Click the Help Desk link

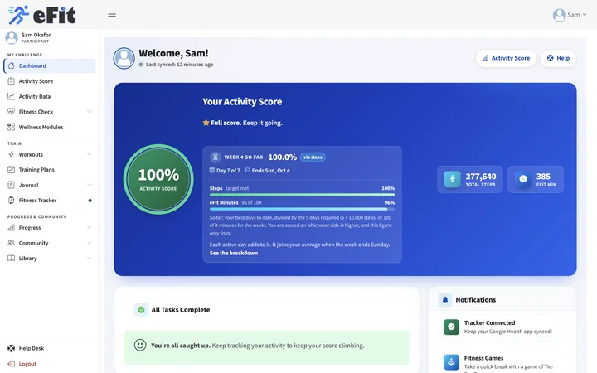click(x=32, y=348)
